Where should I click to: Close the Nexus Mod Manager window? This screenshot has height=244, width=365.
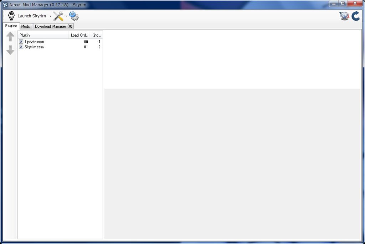pos(355,4)
